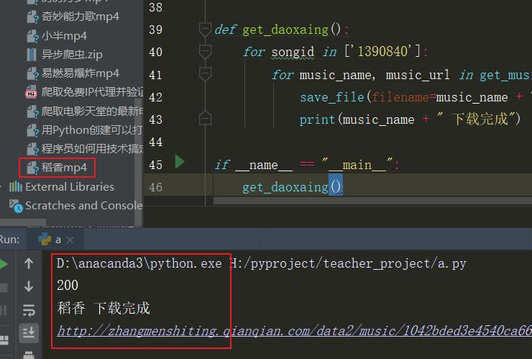Click the songid variable on line 40

coord(293,52)
